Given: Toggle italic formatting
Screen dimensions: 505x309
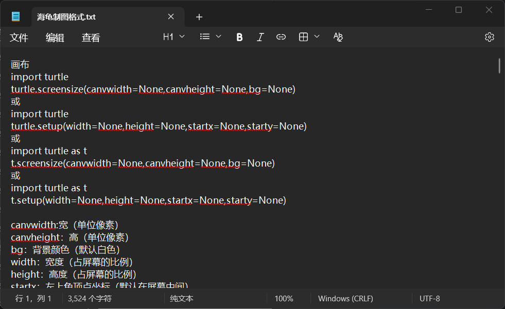Looking at the screenshot, I should pos(260,37).
